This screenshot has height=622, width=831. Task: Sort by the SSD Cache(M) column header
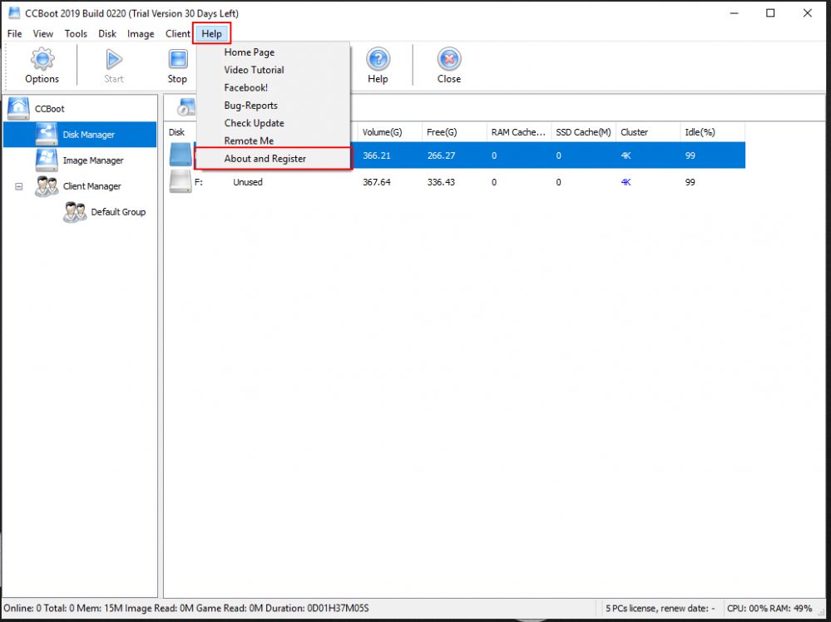click(x=583, y=132)
